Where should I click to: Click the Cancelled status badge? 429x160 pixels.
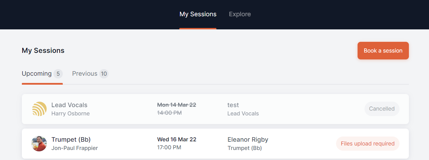tap(382, 109)
